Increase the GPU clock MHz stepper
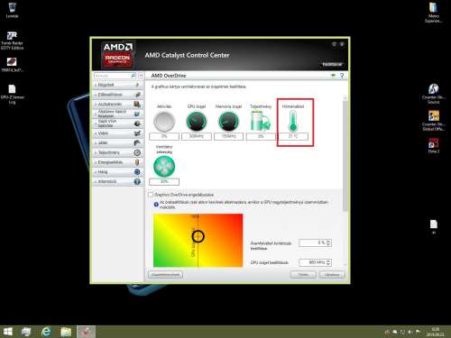Image resolution: width=451 pixels, height=338 pixels. (328, 260)
